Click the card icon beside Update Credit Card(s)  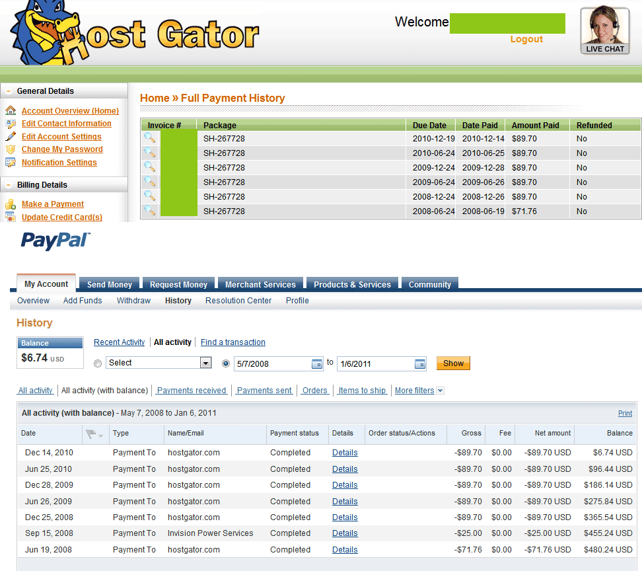point(11,217)
